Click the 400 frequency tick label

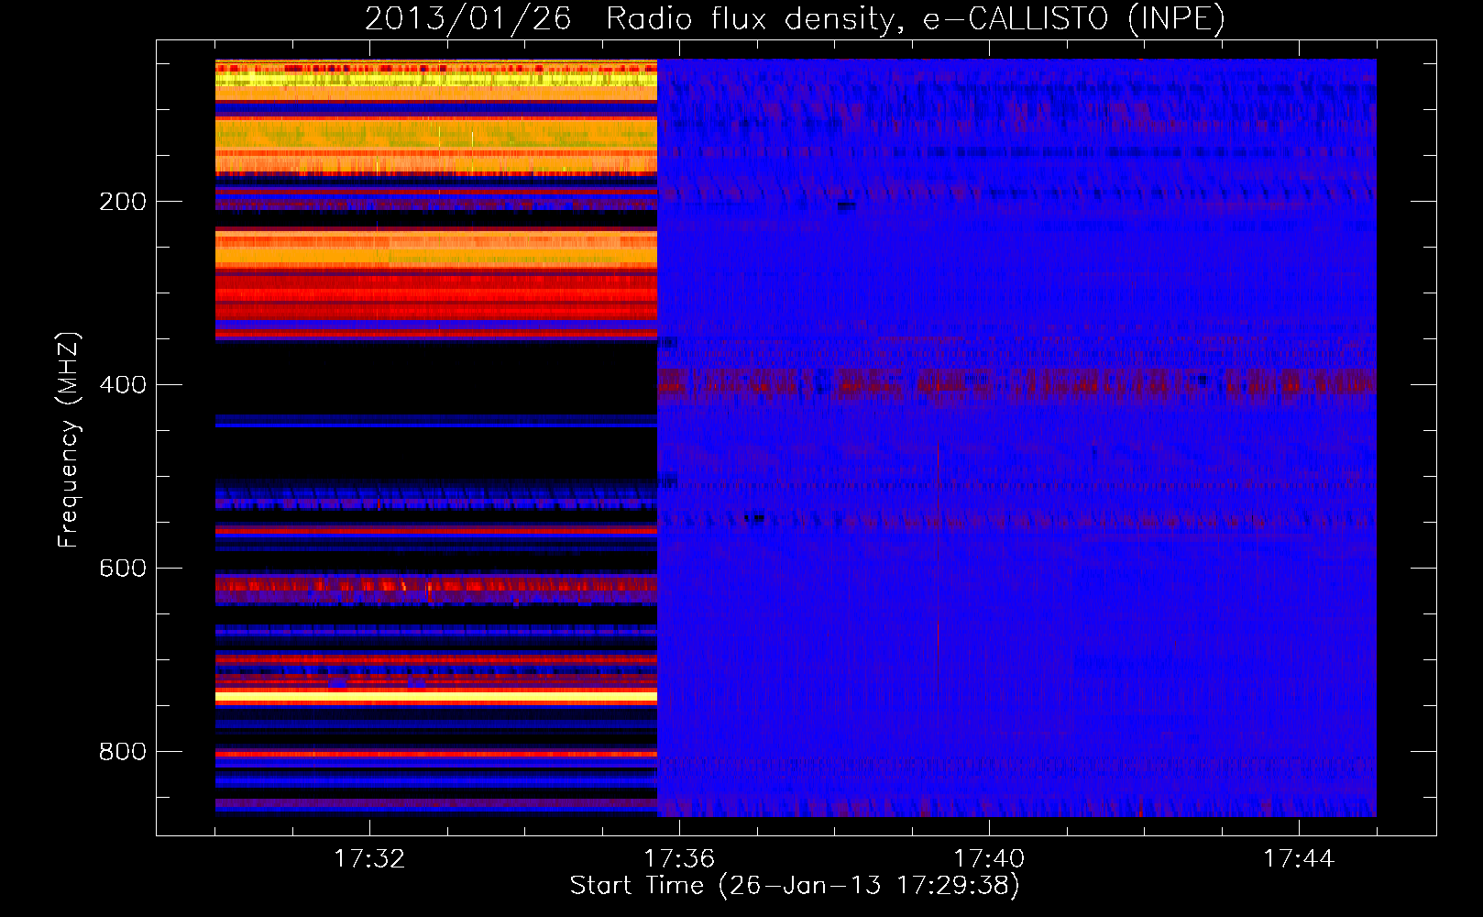pos(123,385)
